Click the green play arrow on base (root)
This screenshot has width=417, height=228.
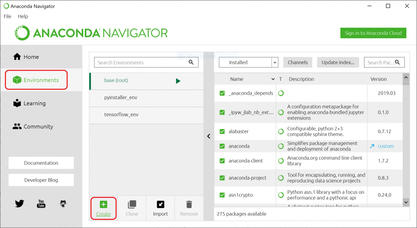pos(178,81)
